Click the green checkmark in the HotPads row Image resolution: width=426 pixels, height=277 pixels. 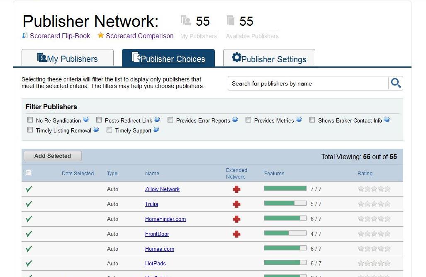click(29, 263)
